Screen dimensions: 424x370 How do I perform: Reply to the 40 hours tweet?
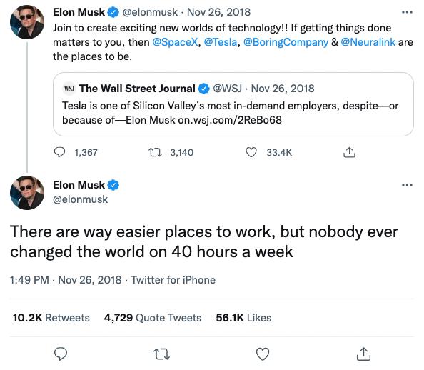click(61, 354)
